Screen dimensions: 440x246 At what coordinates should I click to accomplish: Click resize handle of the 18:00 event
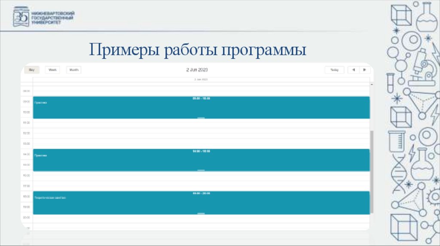click(201, 213)
